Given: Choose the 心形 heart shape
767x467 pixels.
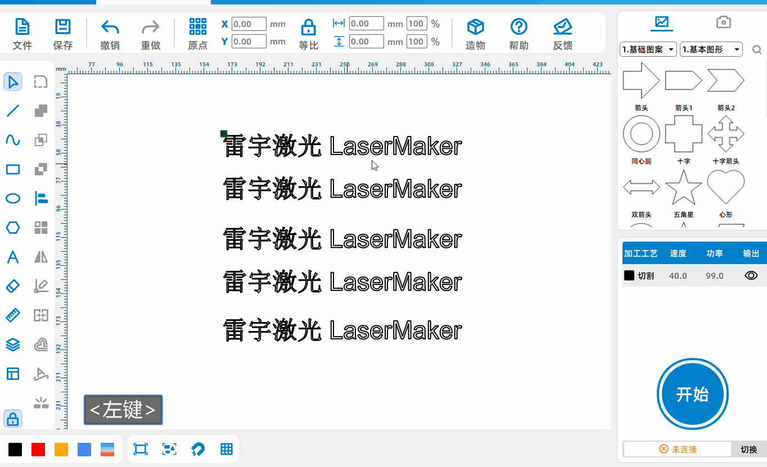Looking at the screenshot, I should [726, 187].
